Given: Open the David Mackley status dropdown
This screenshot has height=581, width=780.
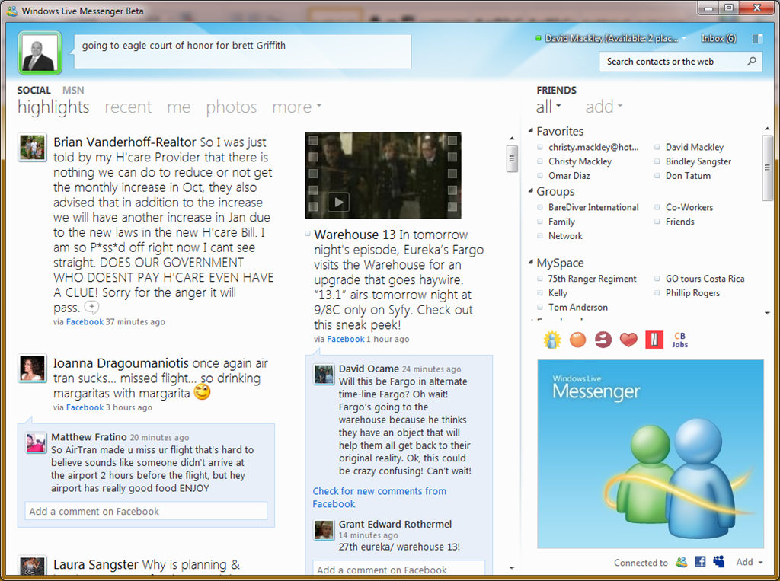Looking at the screenshot, I should (x=684, y=38).
